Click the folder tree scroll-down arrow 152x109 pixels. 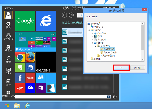coord(142,60)
